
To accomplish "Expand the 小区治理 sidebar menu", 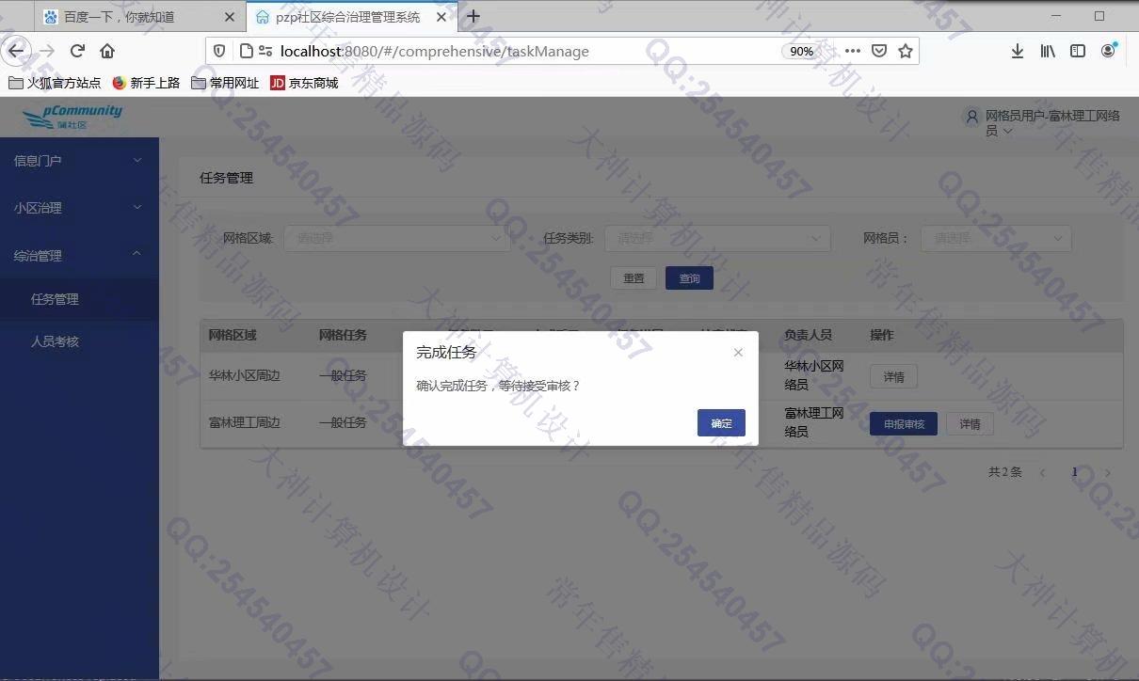I will point(79,208).
